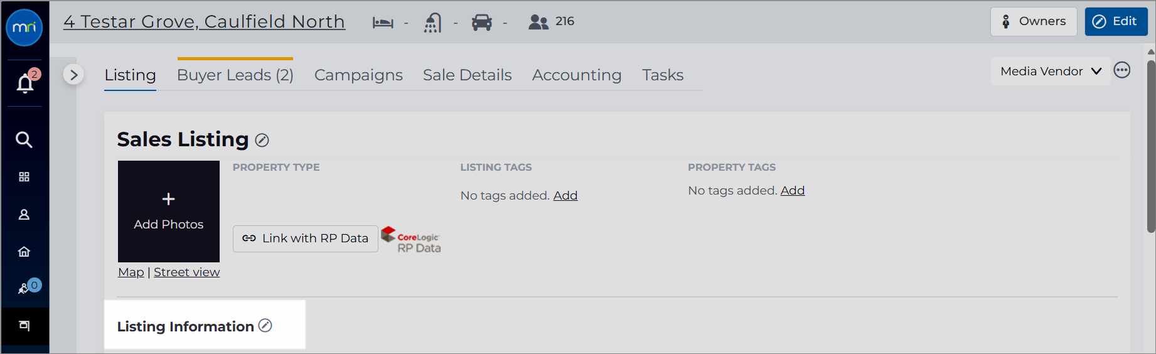1156x354 pixels.
Task: Switch to the Sale Details tab
Action: point(468,75)
